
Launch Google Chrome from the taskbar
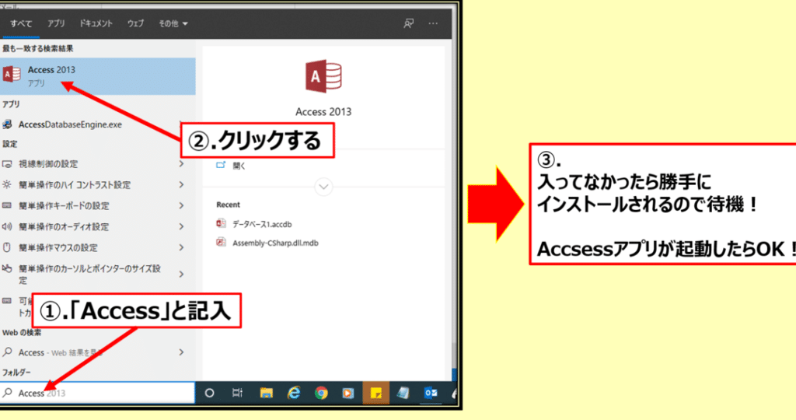[321, 394]
